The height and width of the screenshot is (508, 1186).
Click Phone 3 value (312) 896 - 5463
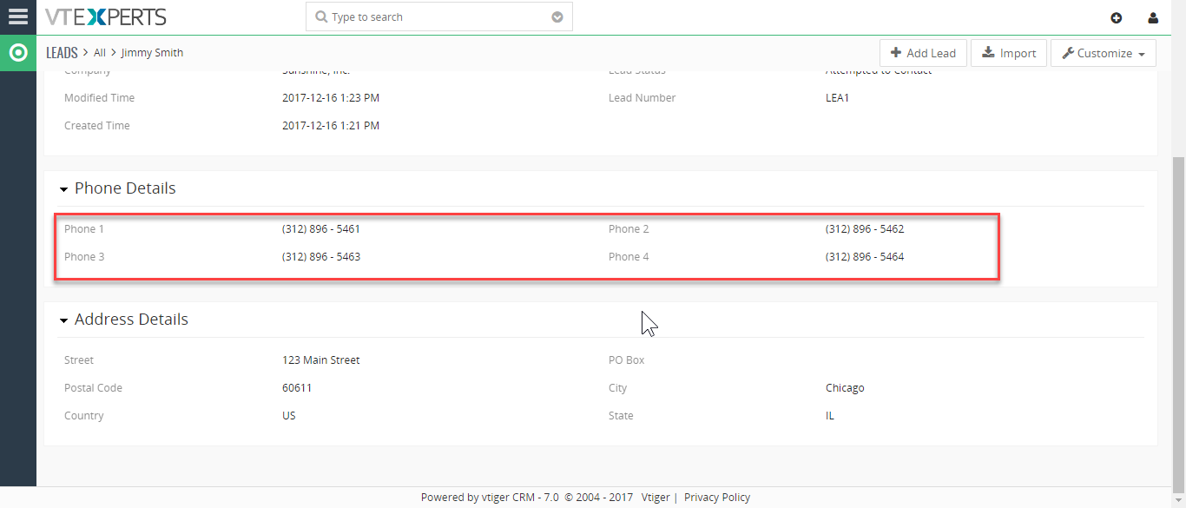321,257
